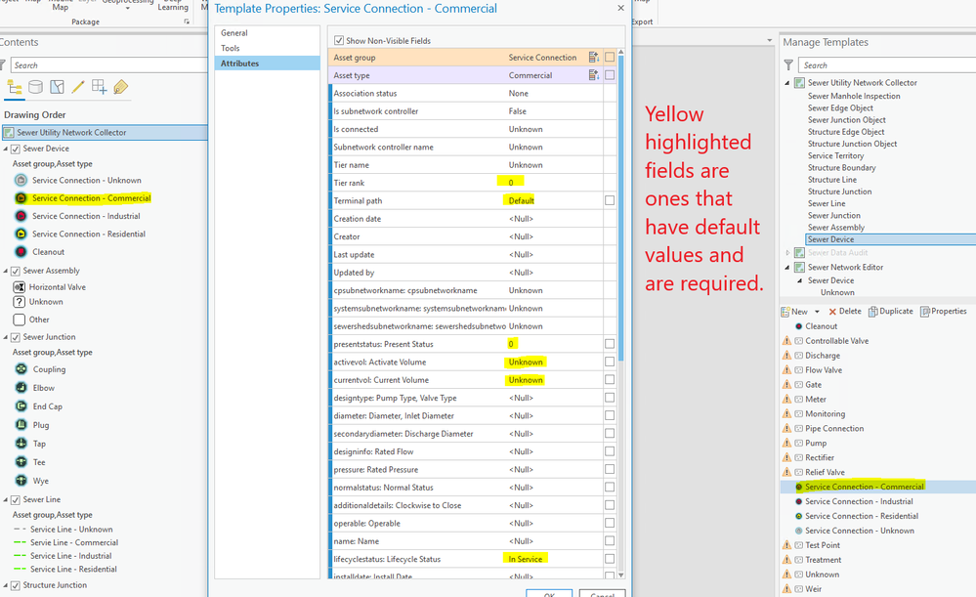Viewport: 976px width, 597px height.
Task: Select Sewer Device in Manage Templates tree
Action: (x=830, y=239)
